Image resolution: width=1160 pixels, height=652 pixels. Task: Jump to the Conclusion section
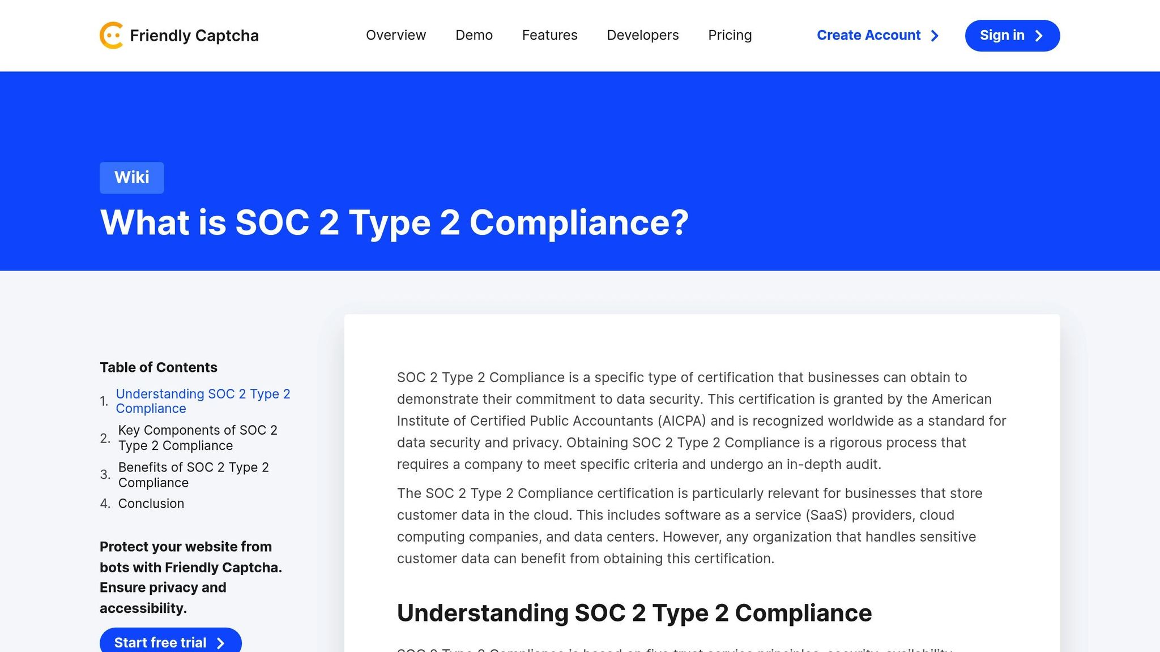click(x=151, y=503)
